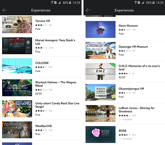Tap Installed checkmark icon for LeBron James
This screenshot has height=145, width=165.
pos(120,119)
